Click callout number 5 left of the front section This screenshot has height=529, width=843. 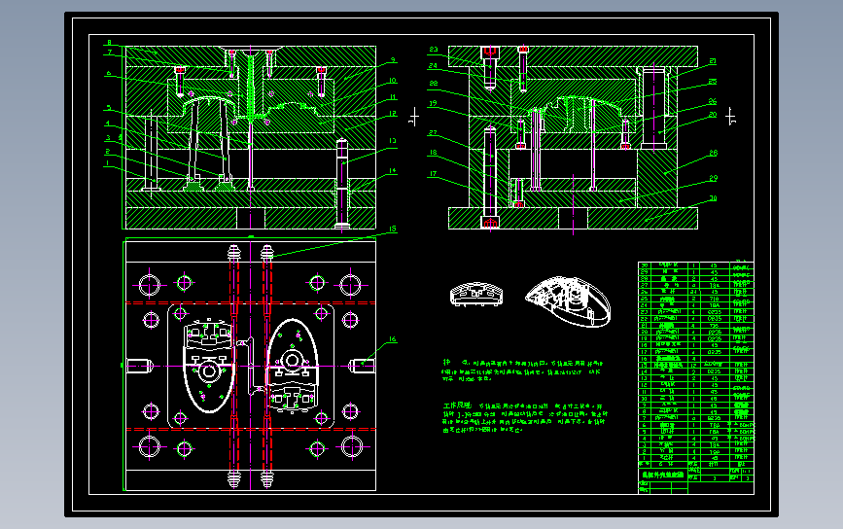coord(108,108)
